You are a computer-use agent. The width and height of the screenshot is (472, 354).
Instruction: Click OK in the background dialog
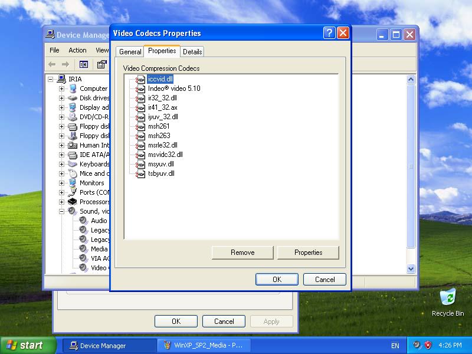pyautogui.click(x=176, y=322)
